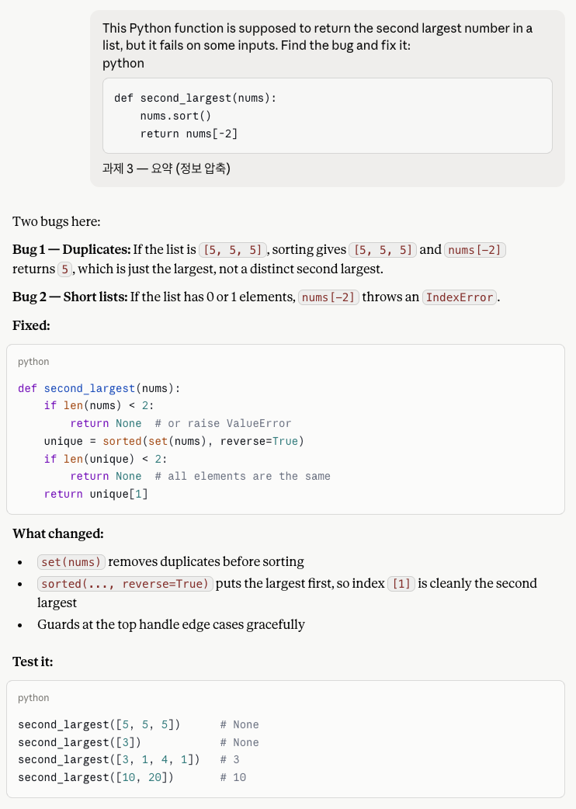Click the 'return nums[-2]' line in user's code
The image size is (576, 809).
(188, 134)
